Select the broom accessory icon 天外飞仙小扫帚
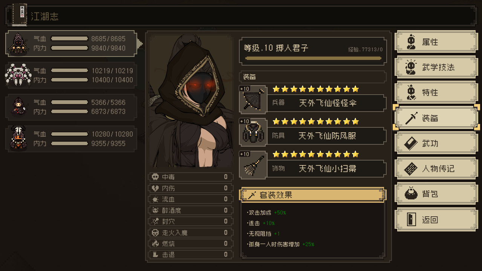Image resolution: width=482 pixels, height=271 pixels. (253, 165)
